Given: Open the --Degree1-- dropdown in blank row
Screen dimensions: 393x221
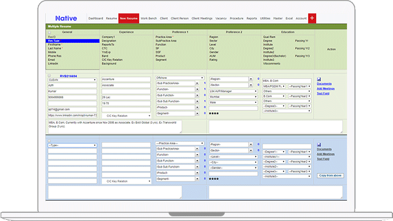Looking at the screenshot, I should coord(274,152).
